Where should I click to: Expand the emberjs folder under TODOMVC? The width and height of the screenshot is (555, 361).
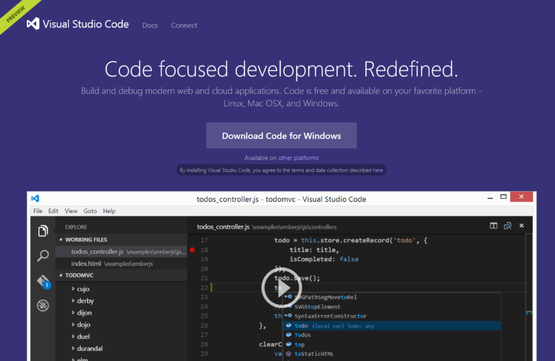pyautogui.click(x=87, y=358)
